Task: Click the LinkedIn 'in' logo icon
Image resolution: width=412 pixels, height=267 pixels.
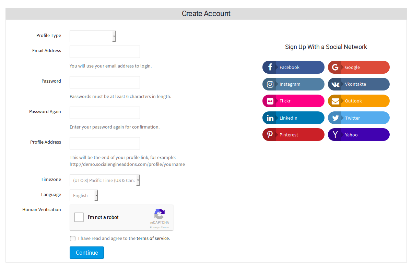Action: (x=270, y=118)
